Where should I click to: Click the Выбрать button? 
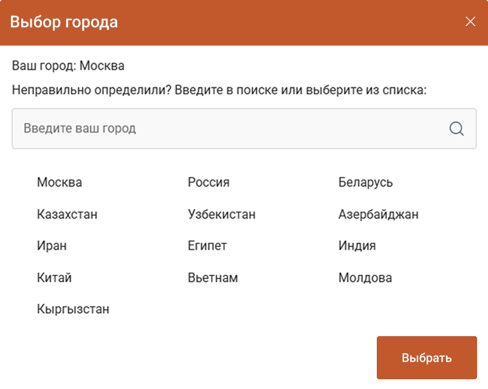426,357
